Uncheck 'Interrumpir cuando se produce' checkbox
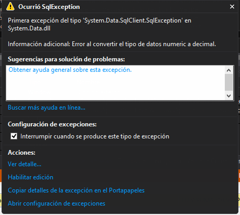Screen dimensions: 240x215 tap(14, 136)
